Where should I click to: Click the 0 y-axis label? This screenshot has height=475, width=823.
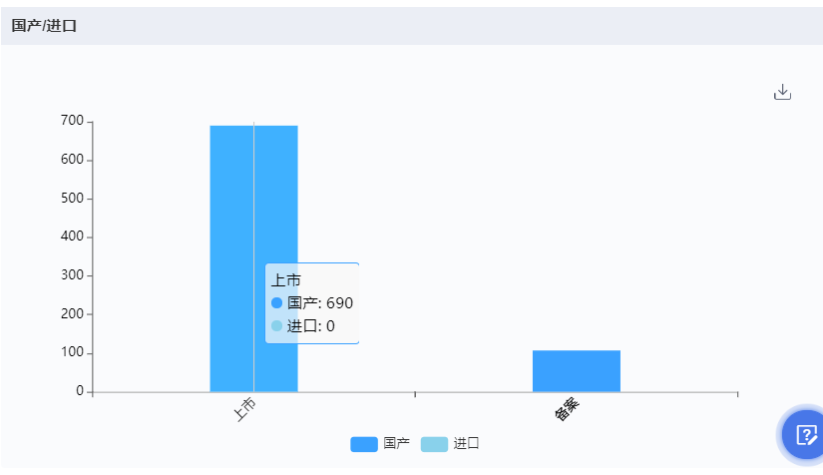pyautogui.click(x=79, y=391)
